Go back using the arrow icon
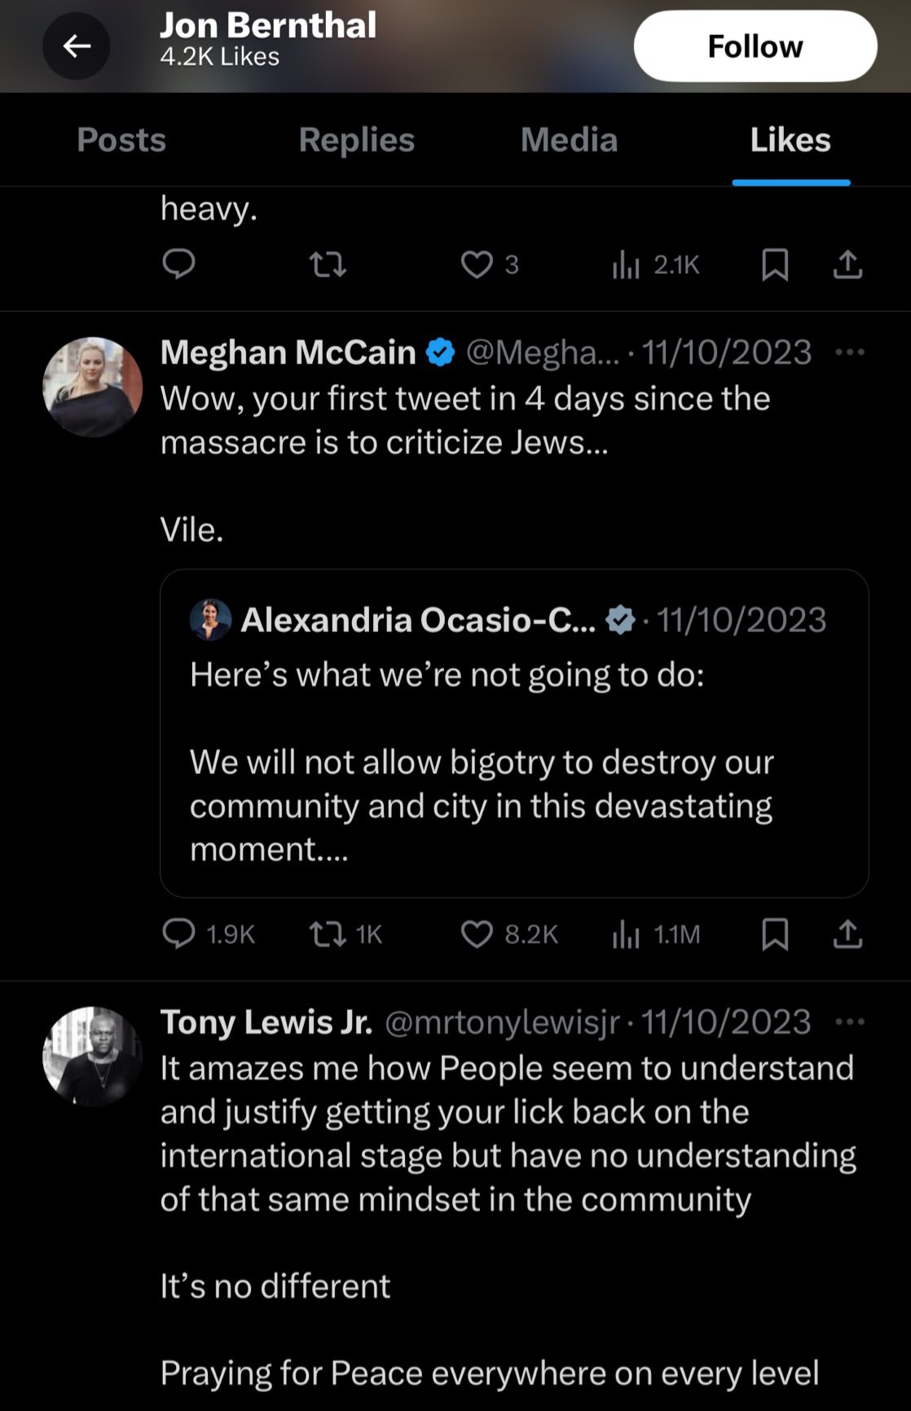This screenshot has height=1411, width=911. pyautogui.click(x=77, y=46)
